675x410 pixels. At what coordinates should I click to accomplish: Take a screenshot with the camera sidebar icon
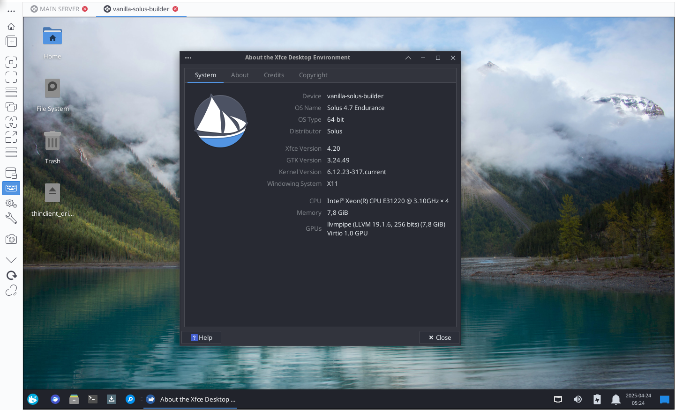(11, 239)
